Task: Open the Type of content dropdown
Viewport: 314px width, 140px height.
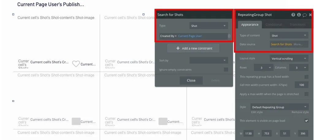Action: [289, 35]
